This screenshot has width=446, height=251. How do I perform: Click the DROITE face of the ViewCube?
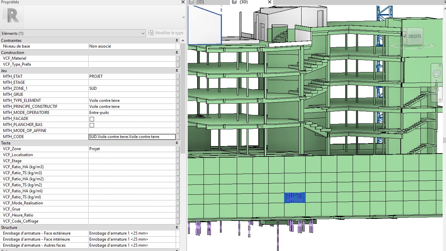(414, 36)
